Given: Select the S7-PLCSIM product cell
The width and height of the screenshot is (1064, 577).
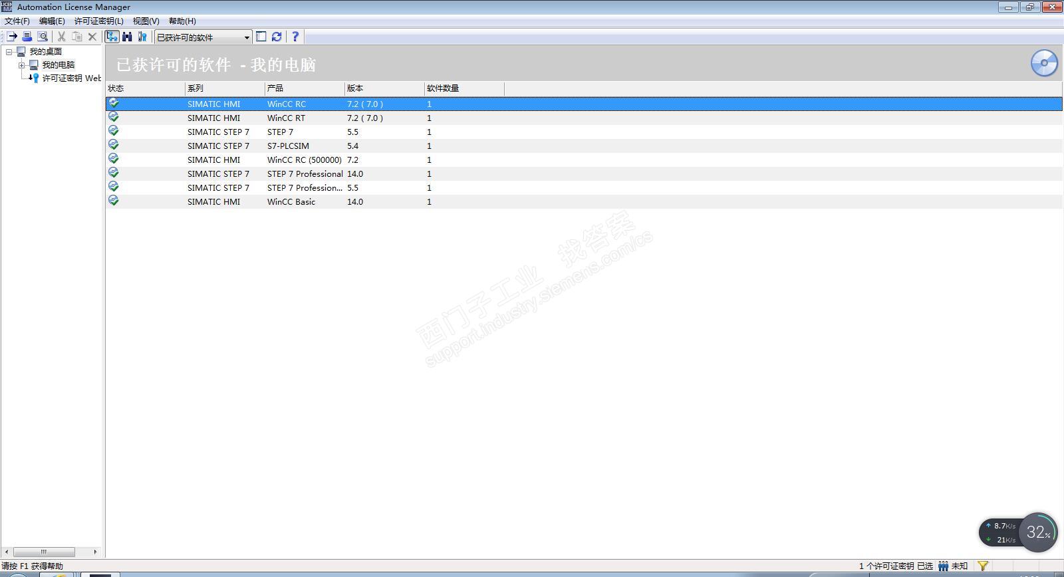Looking at the screenshot, I should click(x=288, y=146).
